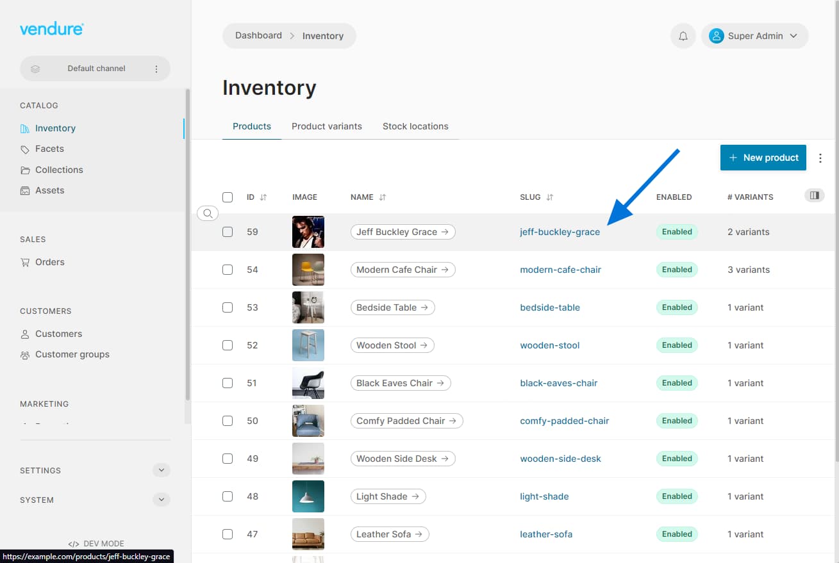Viewport: 839px width, 563px height.
Task: Open Customer groups via its icon
Action: tap(24, 354)
